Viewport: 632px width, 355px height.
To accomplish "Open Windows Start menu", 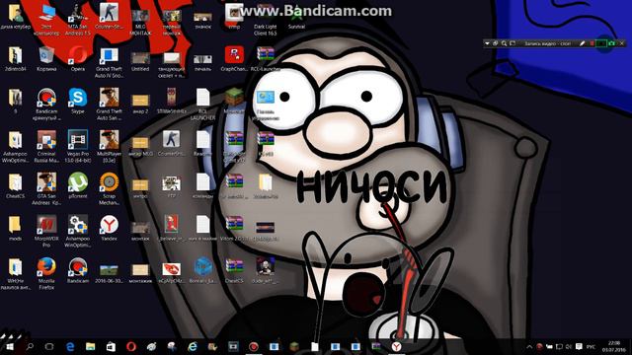I will click(10, 346).
